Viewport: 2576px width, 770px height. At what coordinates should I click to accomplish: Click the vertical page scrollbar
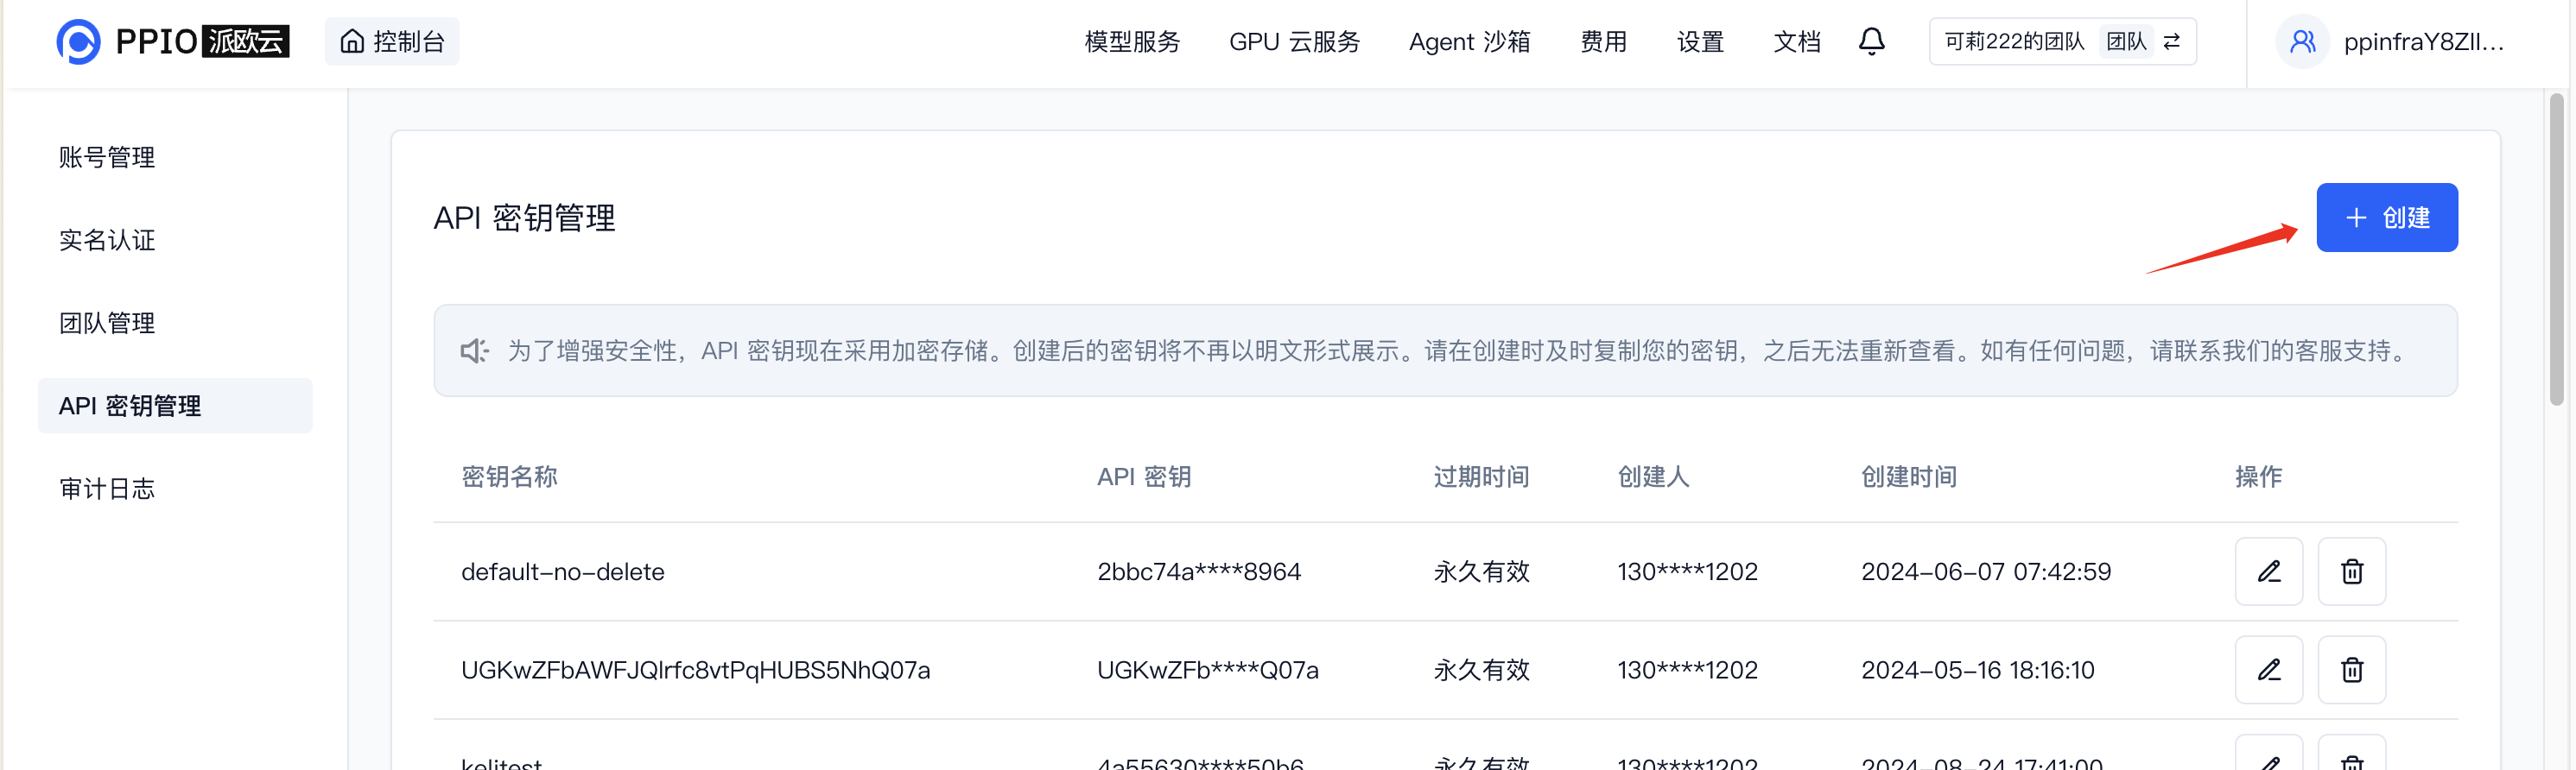pos(2556,249)
